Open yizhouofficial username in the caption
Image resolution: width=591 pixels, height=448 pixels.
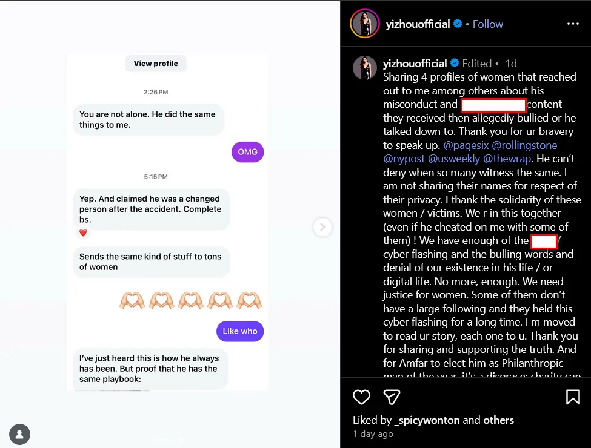coord(415,63)
